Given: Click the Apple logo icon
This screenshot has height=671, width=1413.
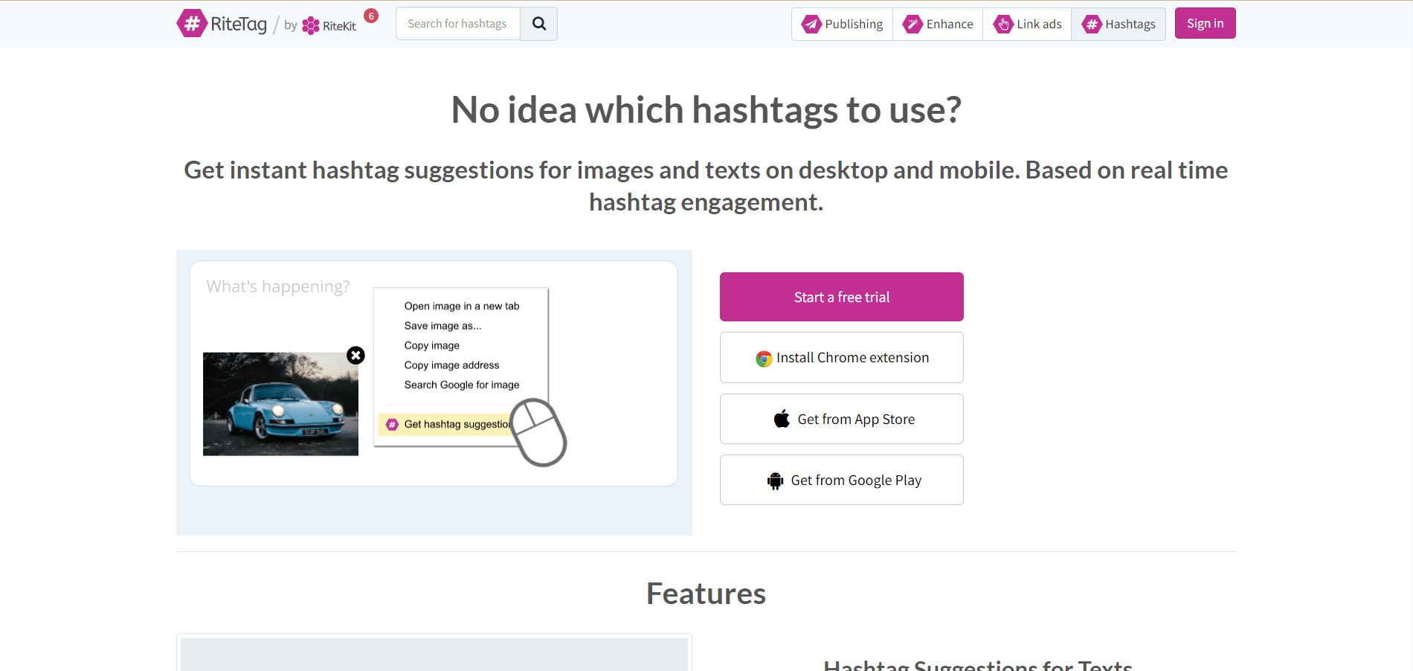Looking at the screenshot, I should point(782,419).
